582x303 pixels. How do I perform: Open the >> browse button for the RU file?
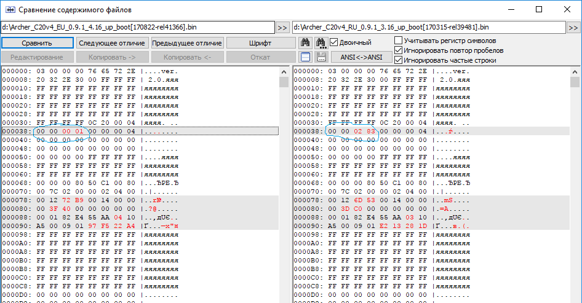[x=573, y=28]
